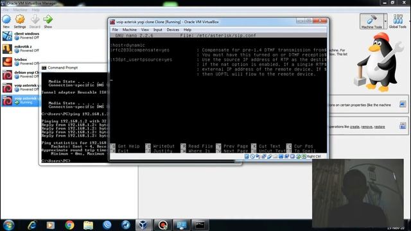This screenshot has height=231, width=411.
Task: Click the nano line ';rfc2833compensate=yes'
Action: click(x=140, y=50)
